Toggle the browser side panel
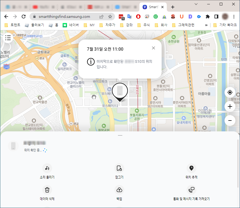This screenshot has height=208, width=240. tap(216, 17)
